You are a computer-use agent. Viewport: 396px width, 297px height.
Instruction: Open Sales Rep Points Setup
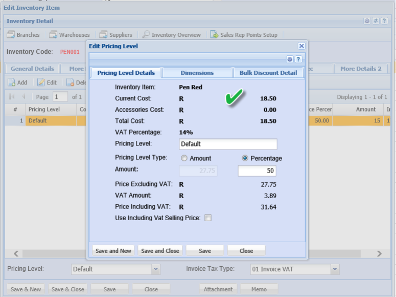coord(244,35)
